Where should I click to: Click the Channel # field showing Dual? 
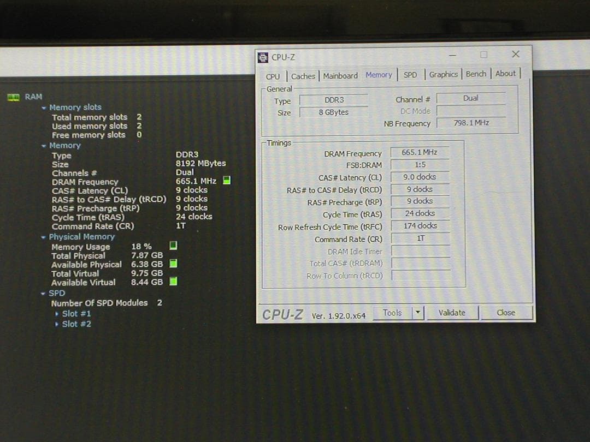tap(471, 98)
